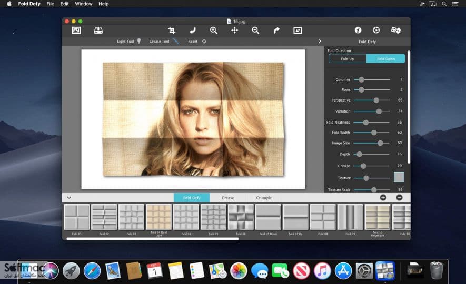Open the Edit menu

[64, 4]
